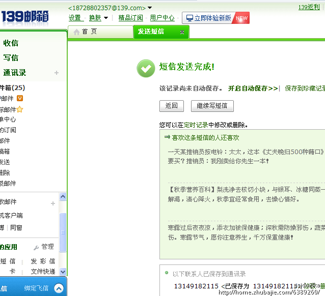Click phone number 13149182115
Image resolution: width=325 pixels, height=296 pixels.
click(196, 286)
